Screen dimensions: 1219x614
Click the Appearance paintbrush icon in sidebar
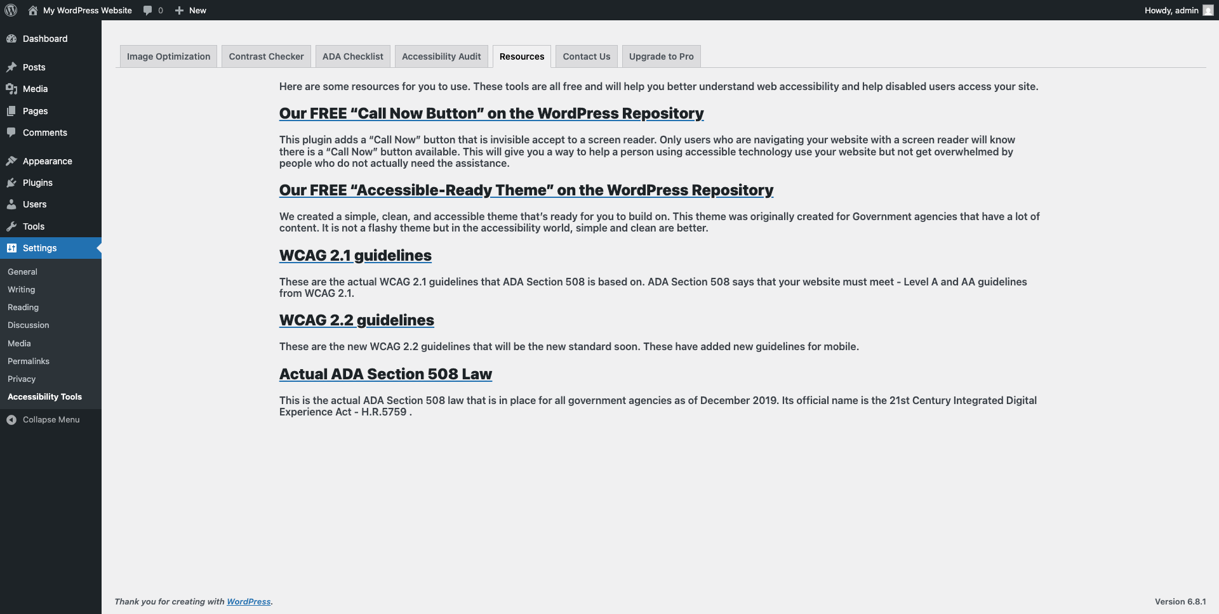point(11,161)
